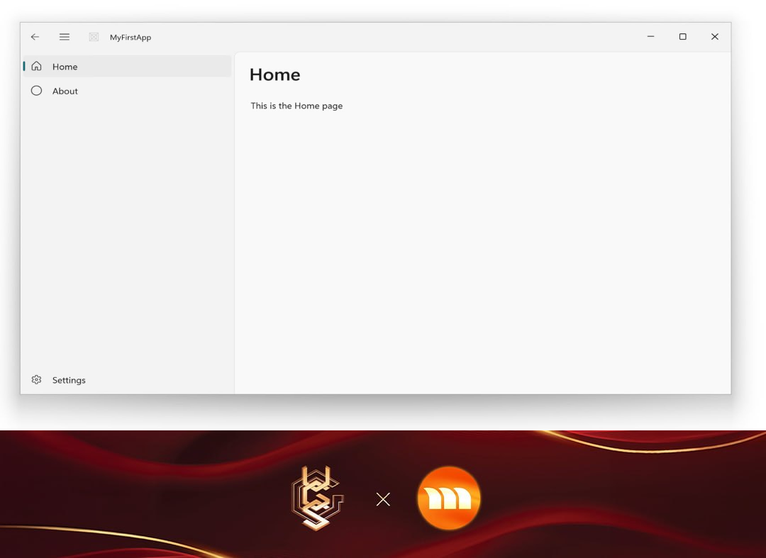This screenshot has height=558, width=766.
Task: Click the About circle icon
Action: tap(37, 90)
